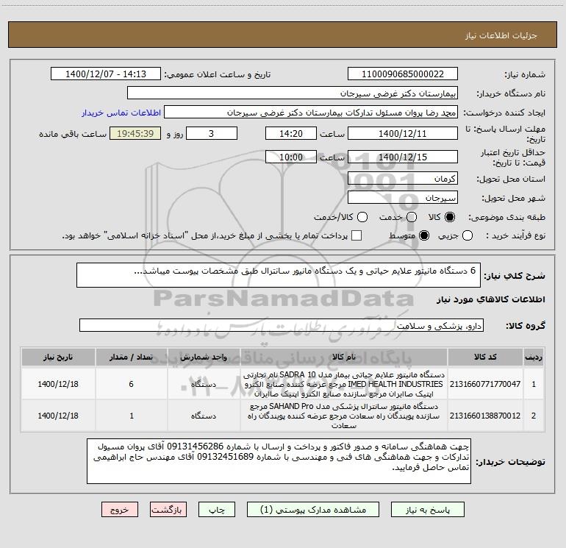Click the توضیحات خریدار notes box

coord(279,461)
